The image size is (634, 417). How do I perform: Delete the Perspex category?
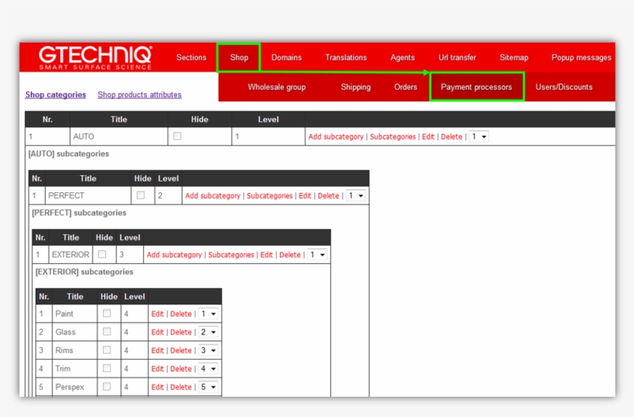[181, 387]
